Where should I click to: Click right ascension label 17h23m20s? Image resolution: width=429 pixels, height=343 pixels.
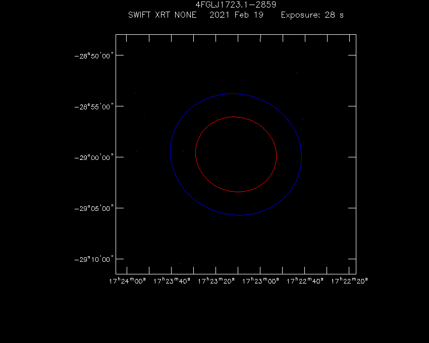[216, 281]
